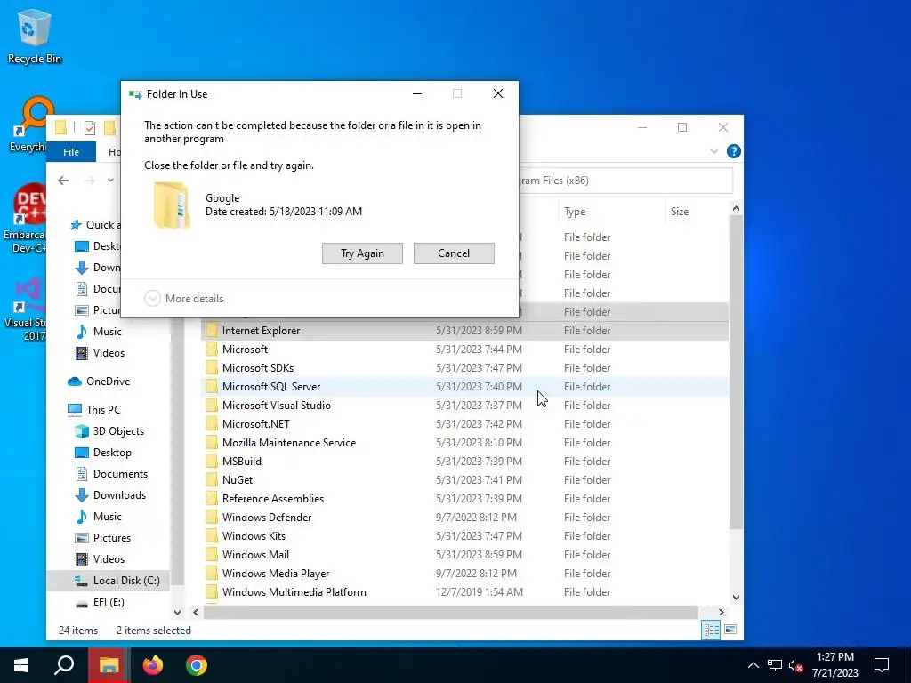The height and width of the screenshot is (683, 911).
Task: Select the Windows Mail folder
Action: click(x=464, y=555)
